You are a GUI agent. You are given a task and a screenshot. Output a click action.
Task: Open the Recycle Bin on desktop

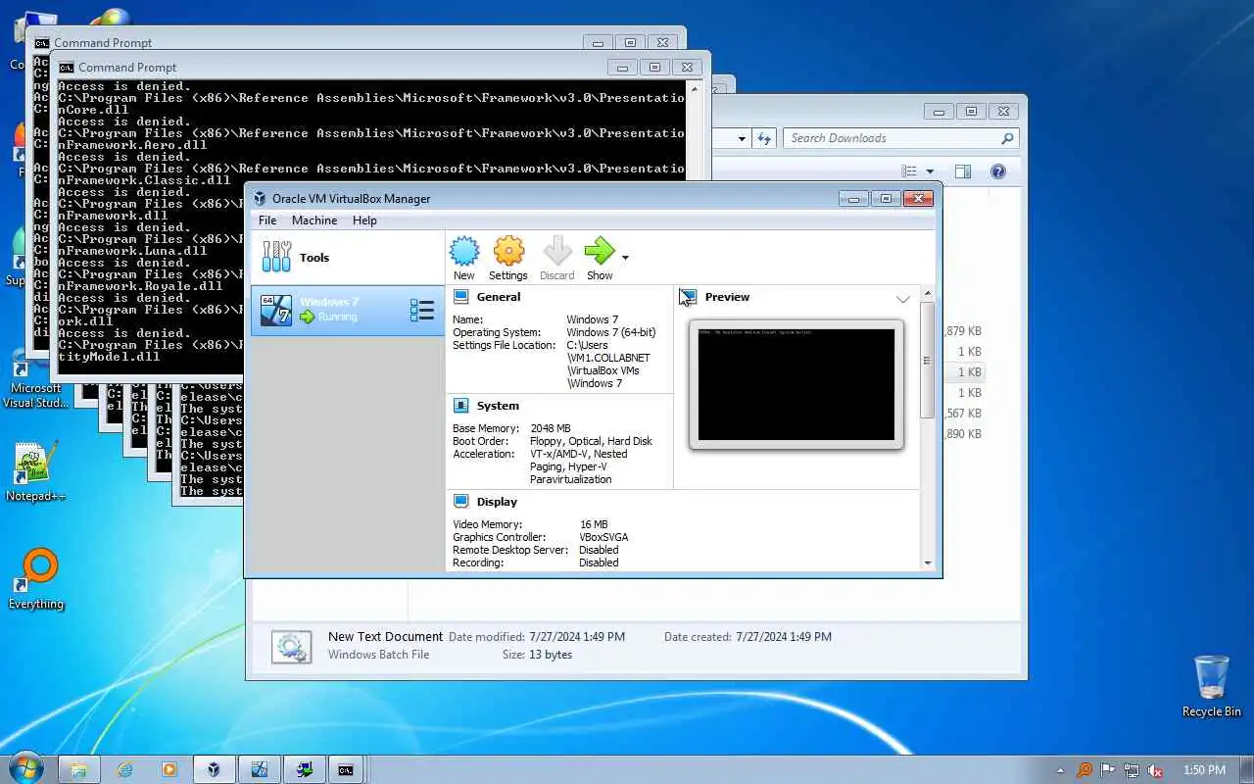click(x=1211, y=686)
